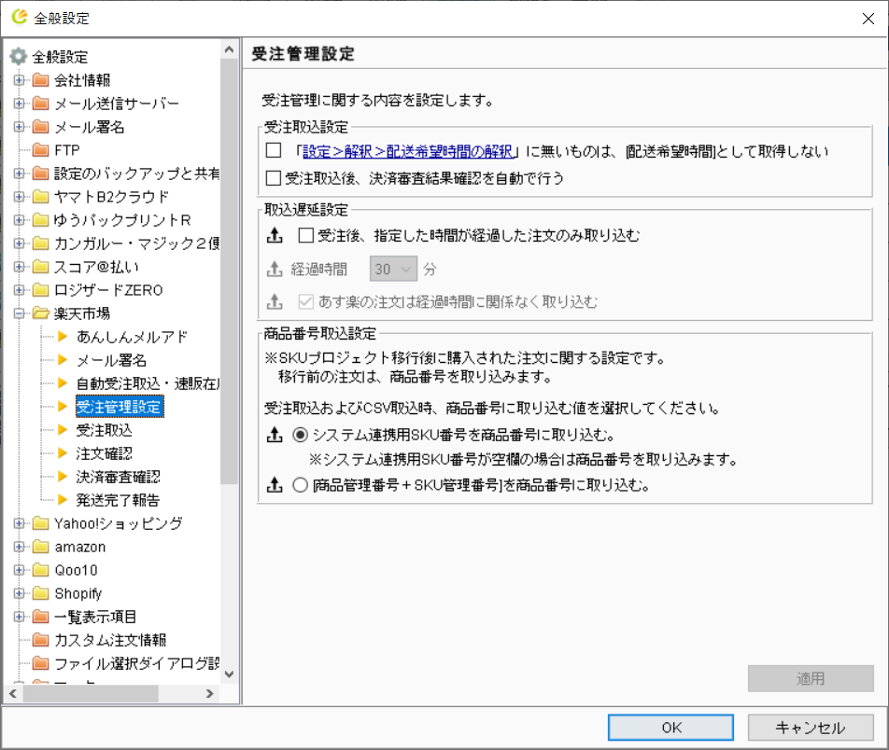Click the arrow icon beside あんしんメルアド

click(63, 337)
